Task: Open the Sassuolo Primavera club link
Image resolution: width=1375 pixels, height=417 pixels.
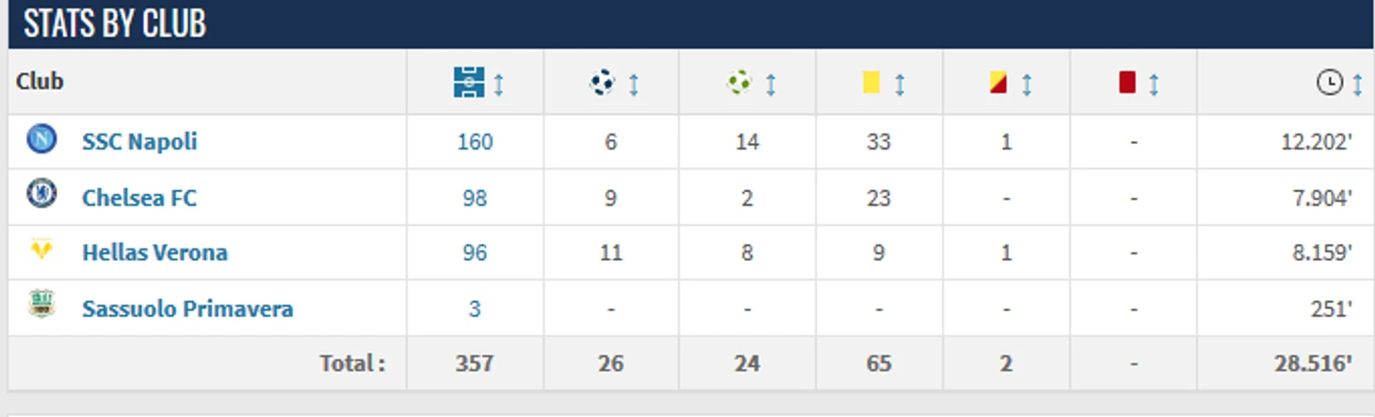Action: [187, 309]
